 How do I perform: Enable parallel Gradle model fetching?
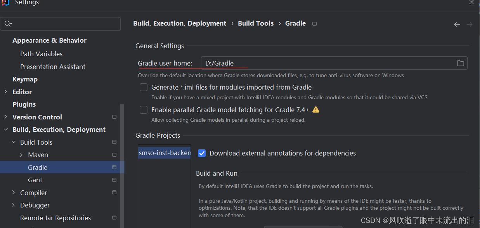coord(144,110)
